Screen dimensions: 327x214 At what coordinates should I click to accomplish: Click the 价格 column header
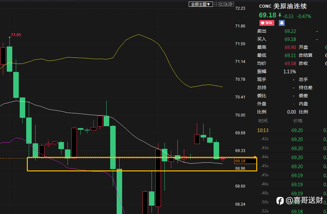coord(298,121)
